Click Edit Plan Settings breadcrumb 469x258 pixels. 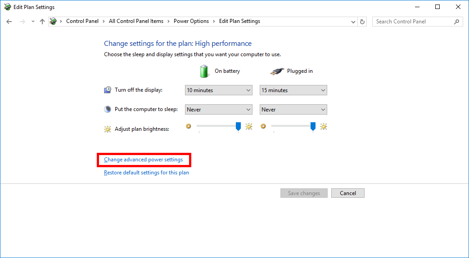[x=239, y=21]
